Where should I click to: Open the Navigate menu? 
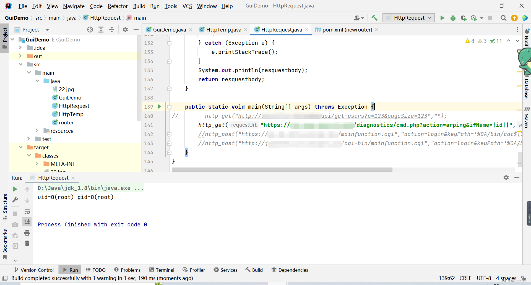(74, 6)
